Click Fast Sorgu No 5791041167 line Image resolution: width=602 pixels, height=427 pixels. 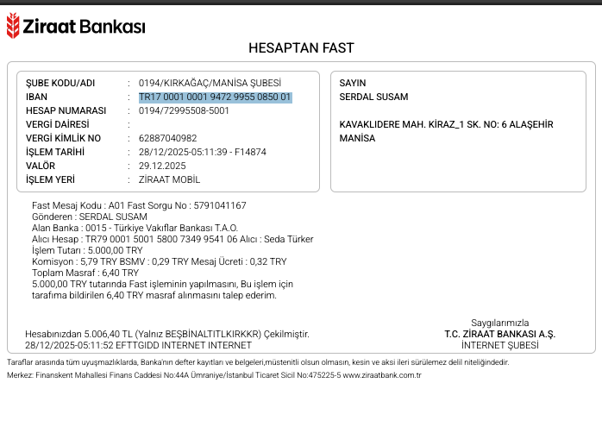coord(139,206)
